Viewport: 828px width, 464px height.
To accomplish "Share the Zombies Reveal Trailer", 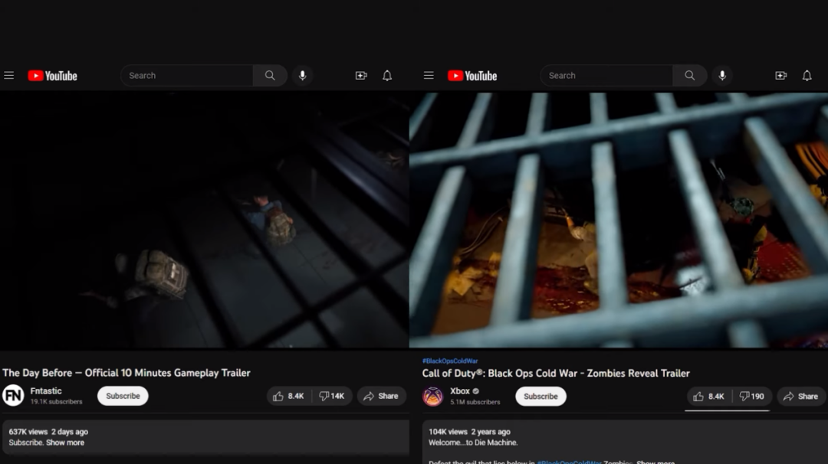I will [x=801, y=397].
